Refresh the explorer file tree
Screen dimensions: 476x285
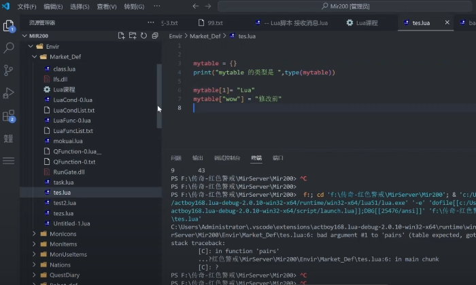pyautogui.click(x=143, y=35)
